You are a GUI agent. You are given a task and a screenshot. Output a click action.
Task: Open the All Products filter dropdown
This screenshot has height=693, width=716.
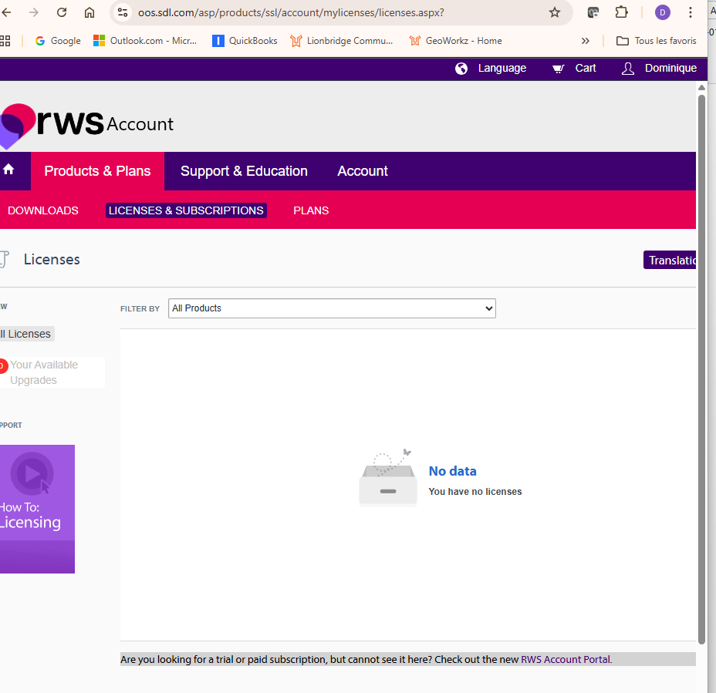coord(332,308)
